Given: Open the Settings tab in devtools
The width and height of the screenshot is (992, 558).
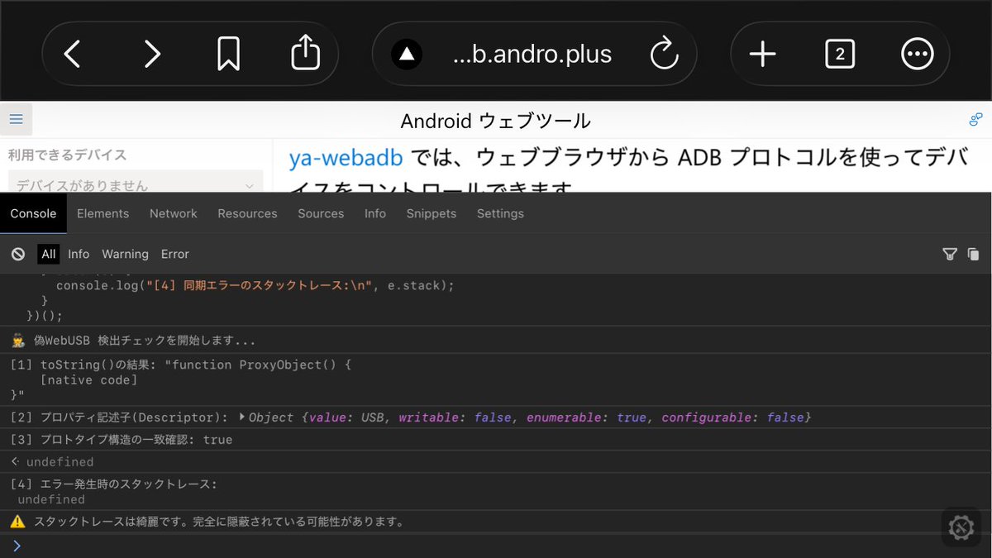Looking at the screenshot, I should [500, 213].
